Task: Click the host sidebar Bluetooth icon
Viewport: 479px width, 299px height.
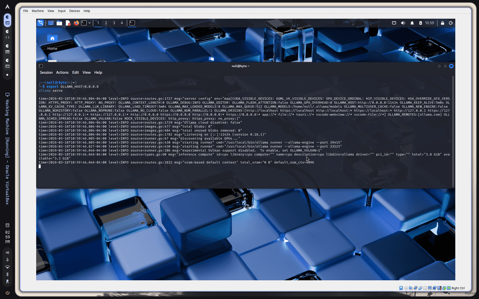Action: click(8, 274)
